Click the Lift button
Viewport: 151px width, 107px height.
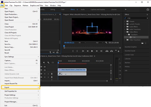(107, 51)
